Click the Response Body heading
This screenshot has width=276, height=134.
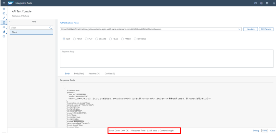coord(67,80)
